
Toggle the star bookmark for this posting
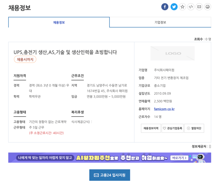coord(182,7)
